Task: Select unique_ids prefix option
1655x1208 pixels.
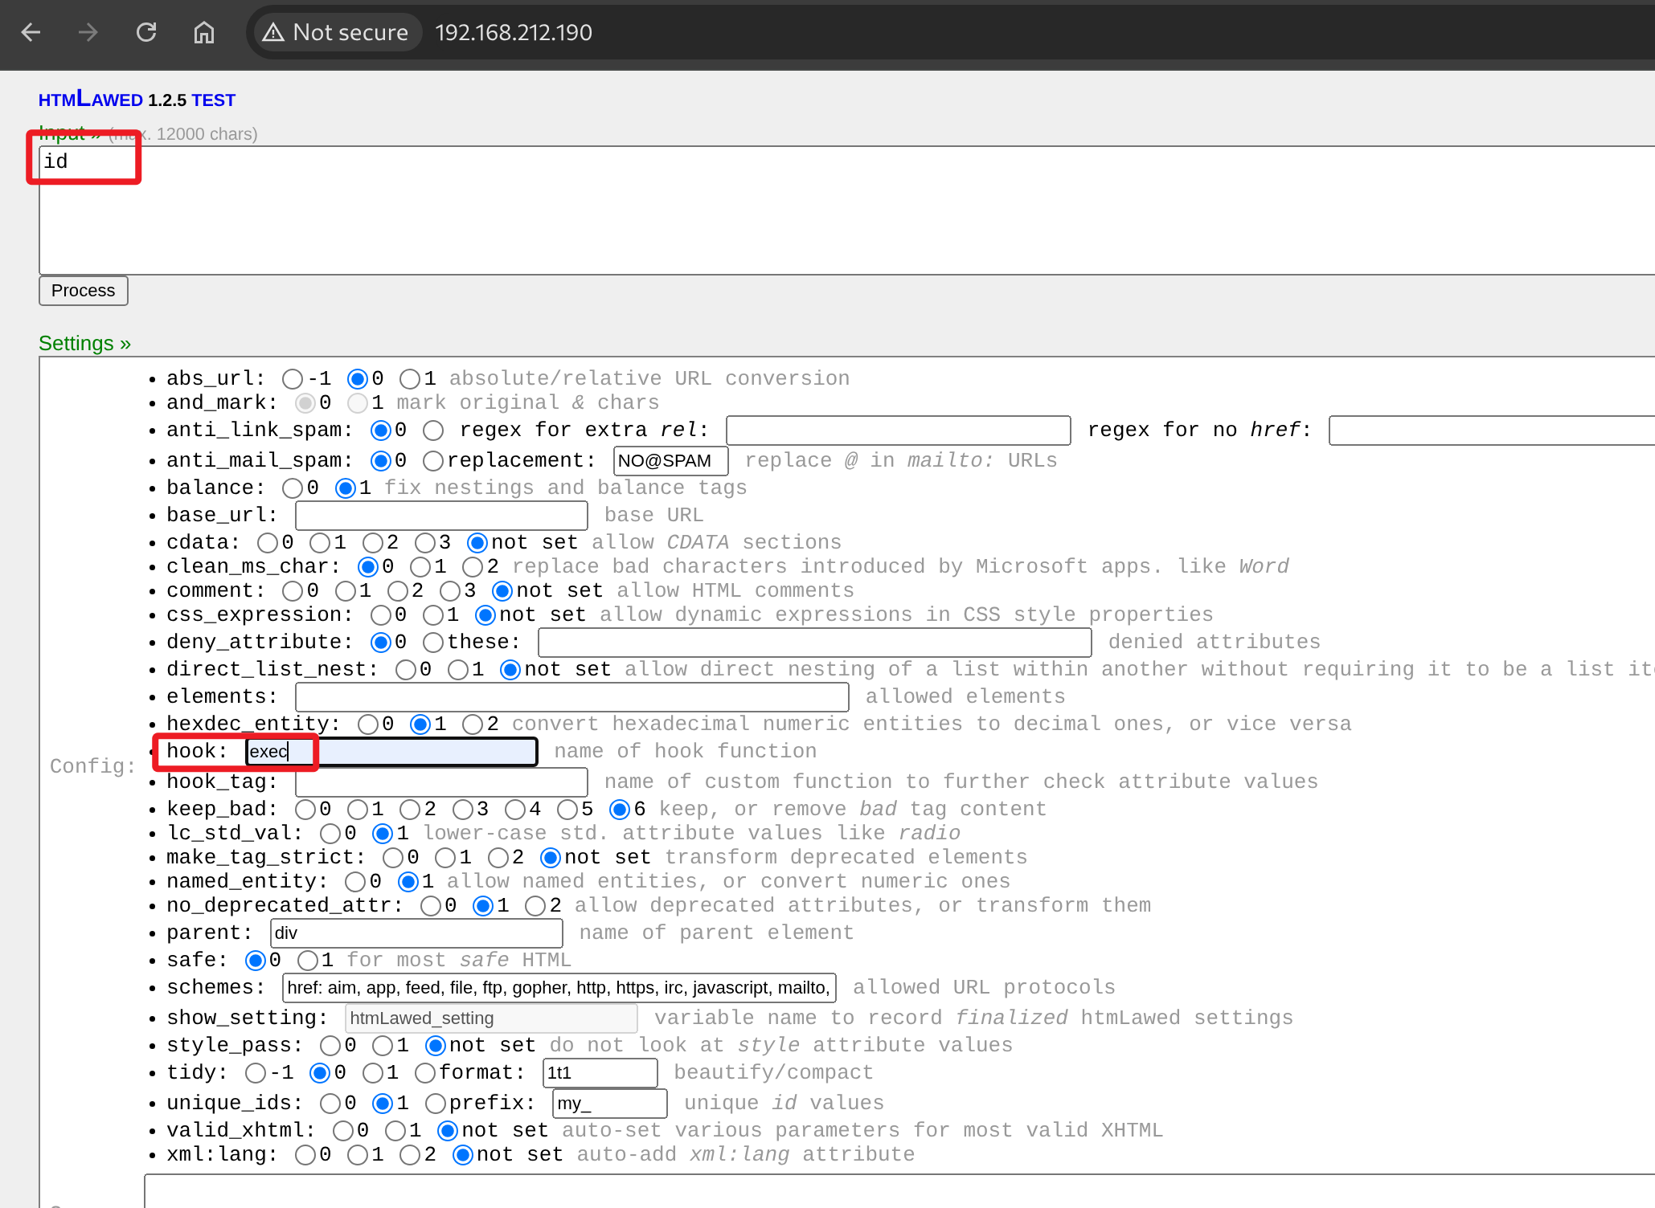Action: [x=436, y=1103]
